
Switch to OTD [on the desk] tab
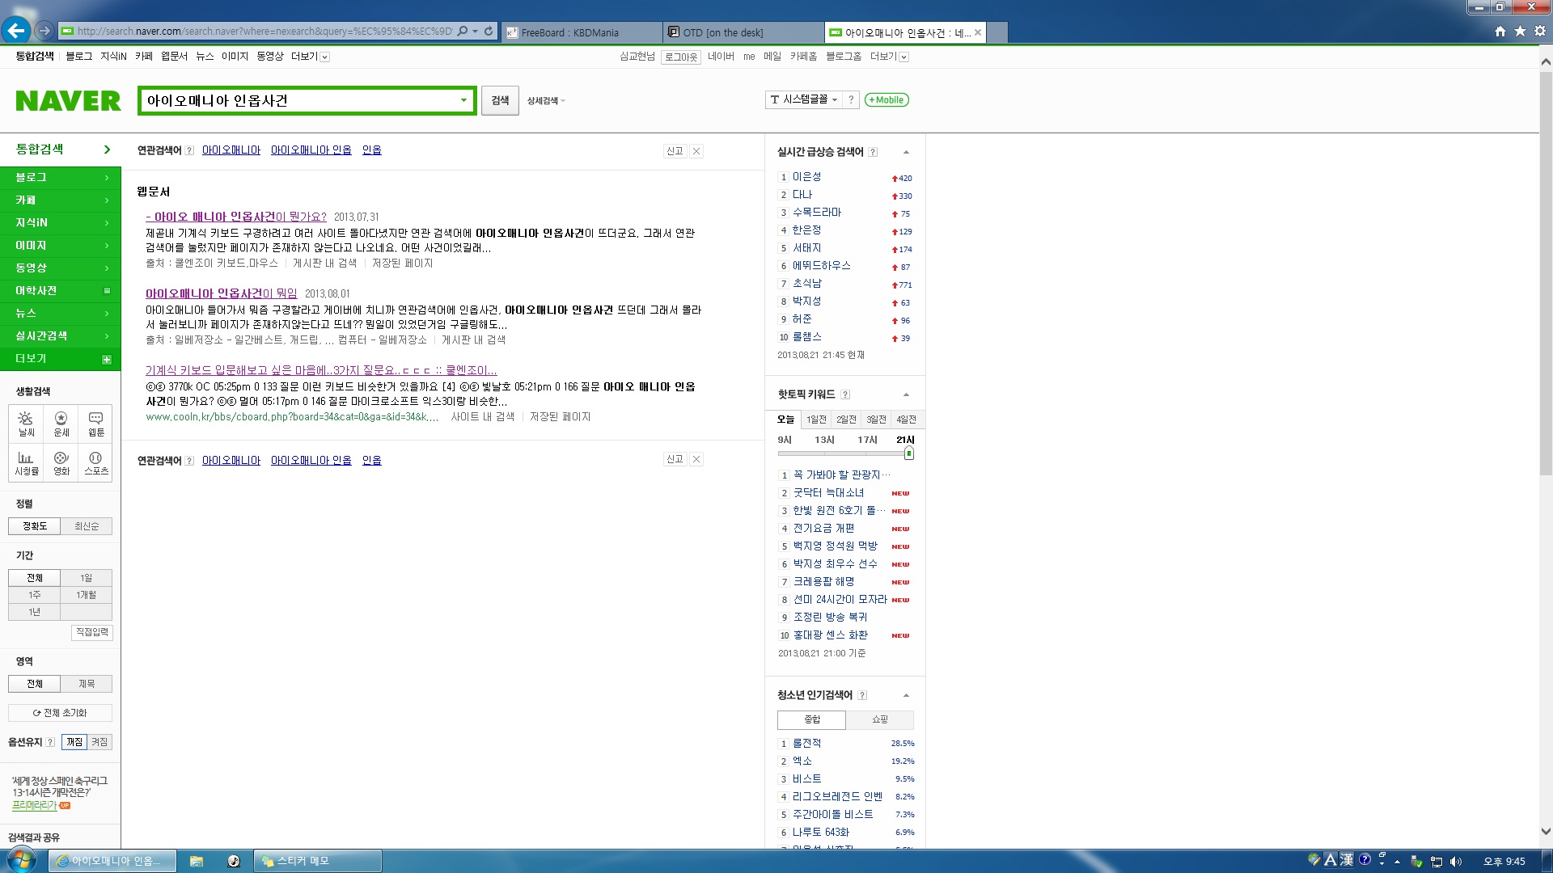[743, 32]
